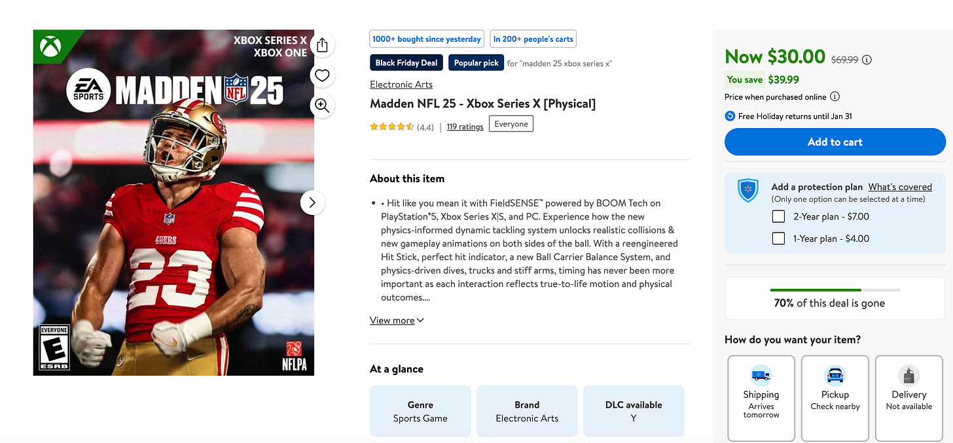Click the info icon next to $69.99

[x=867, y=59]
